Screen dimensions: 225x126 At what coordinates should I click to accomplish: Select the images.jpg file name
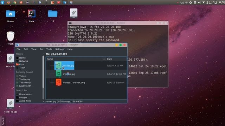point(69,74)
